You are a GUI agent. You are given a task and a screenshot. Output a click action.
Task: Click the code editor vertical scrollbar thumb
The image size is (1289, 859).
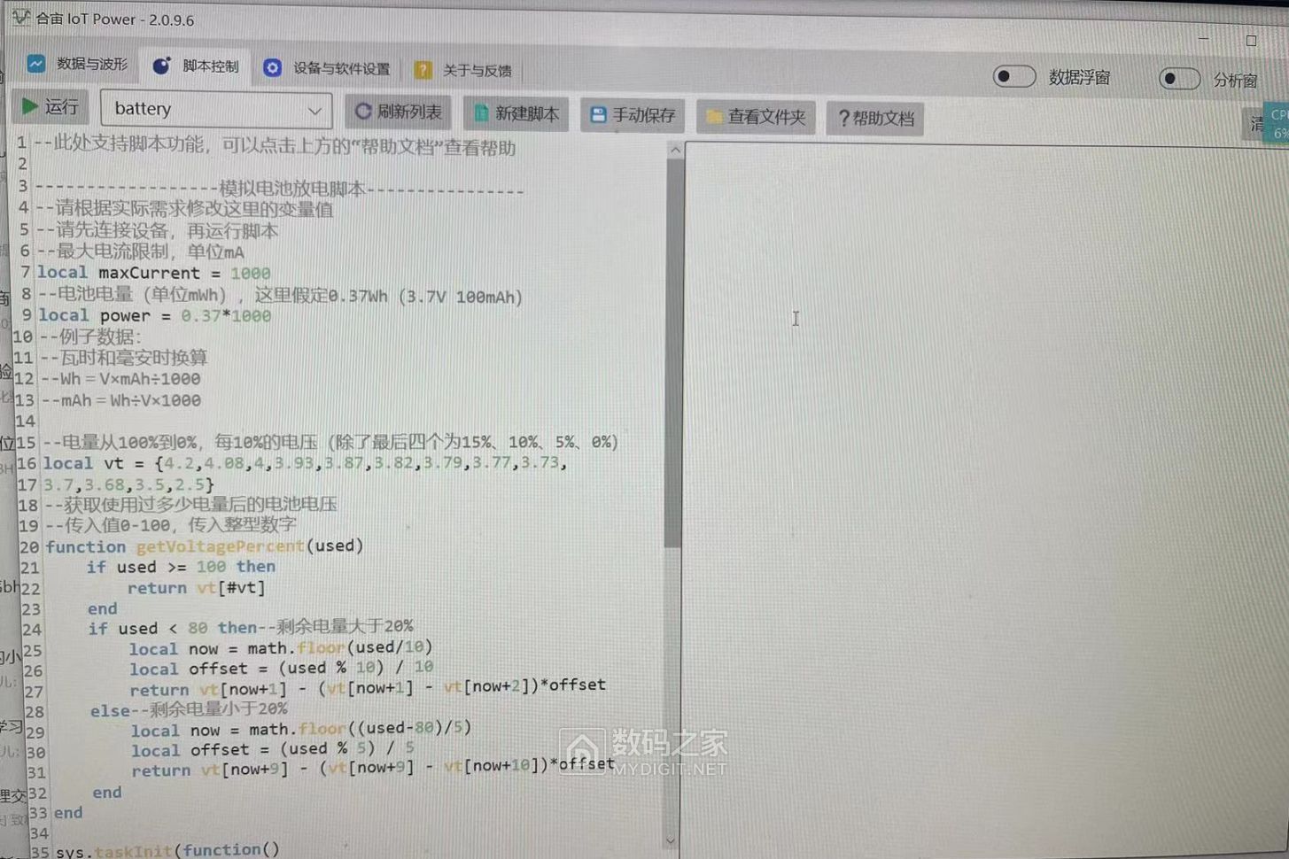point(673,354)
